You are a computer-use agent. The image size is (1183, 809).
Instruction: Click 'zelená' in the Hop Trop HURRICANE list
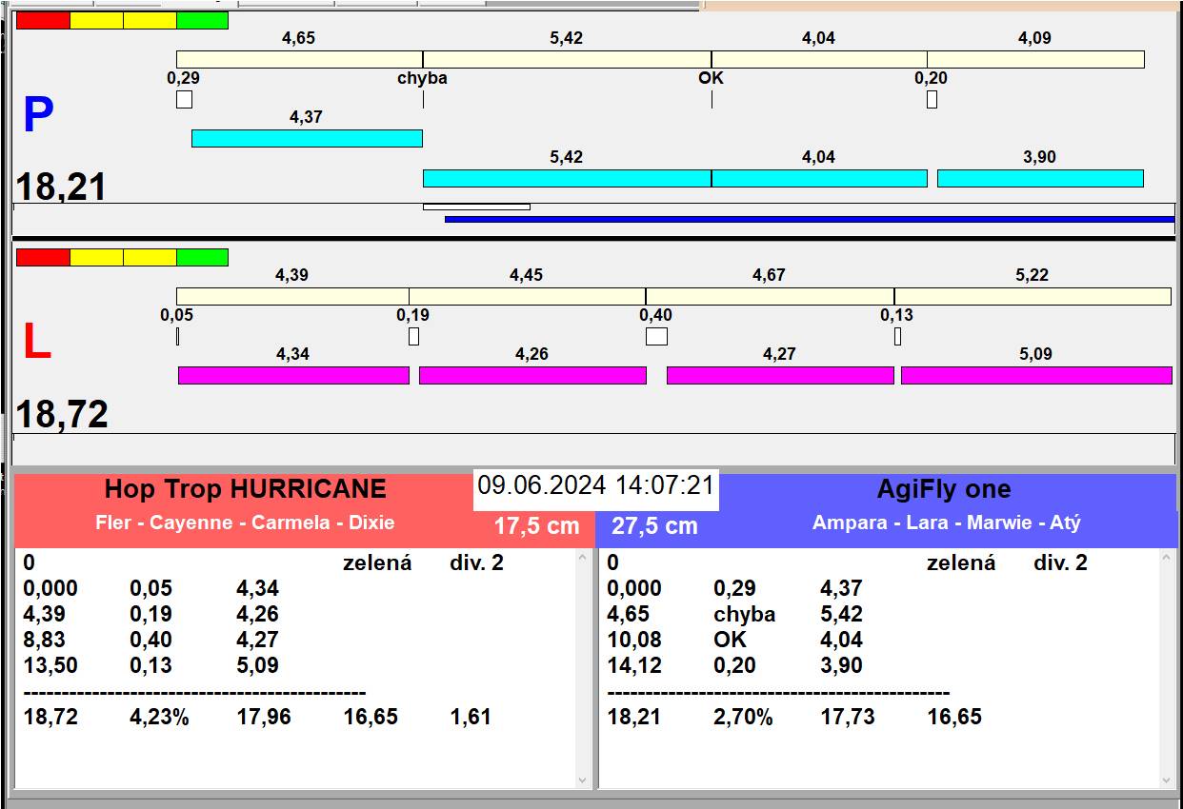[x=377, y=562]
